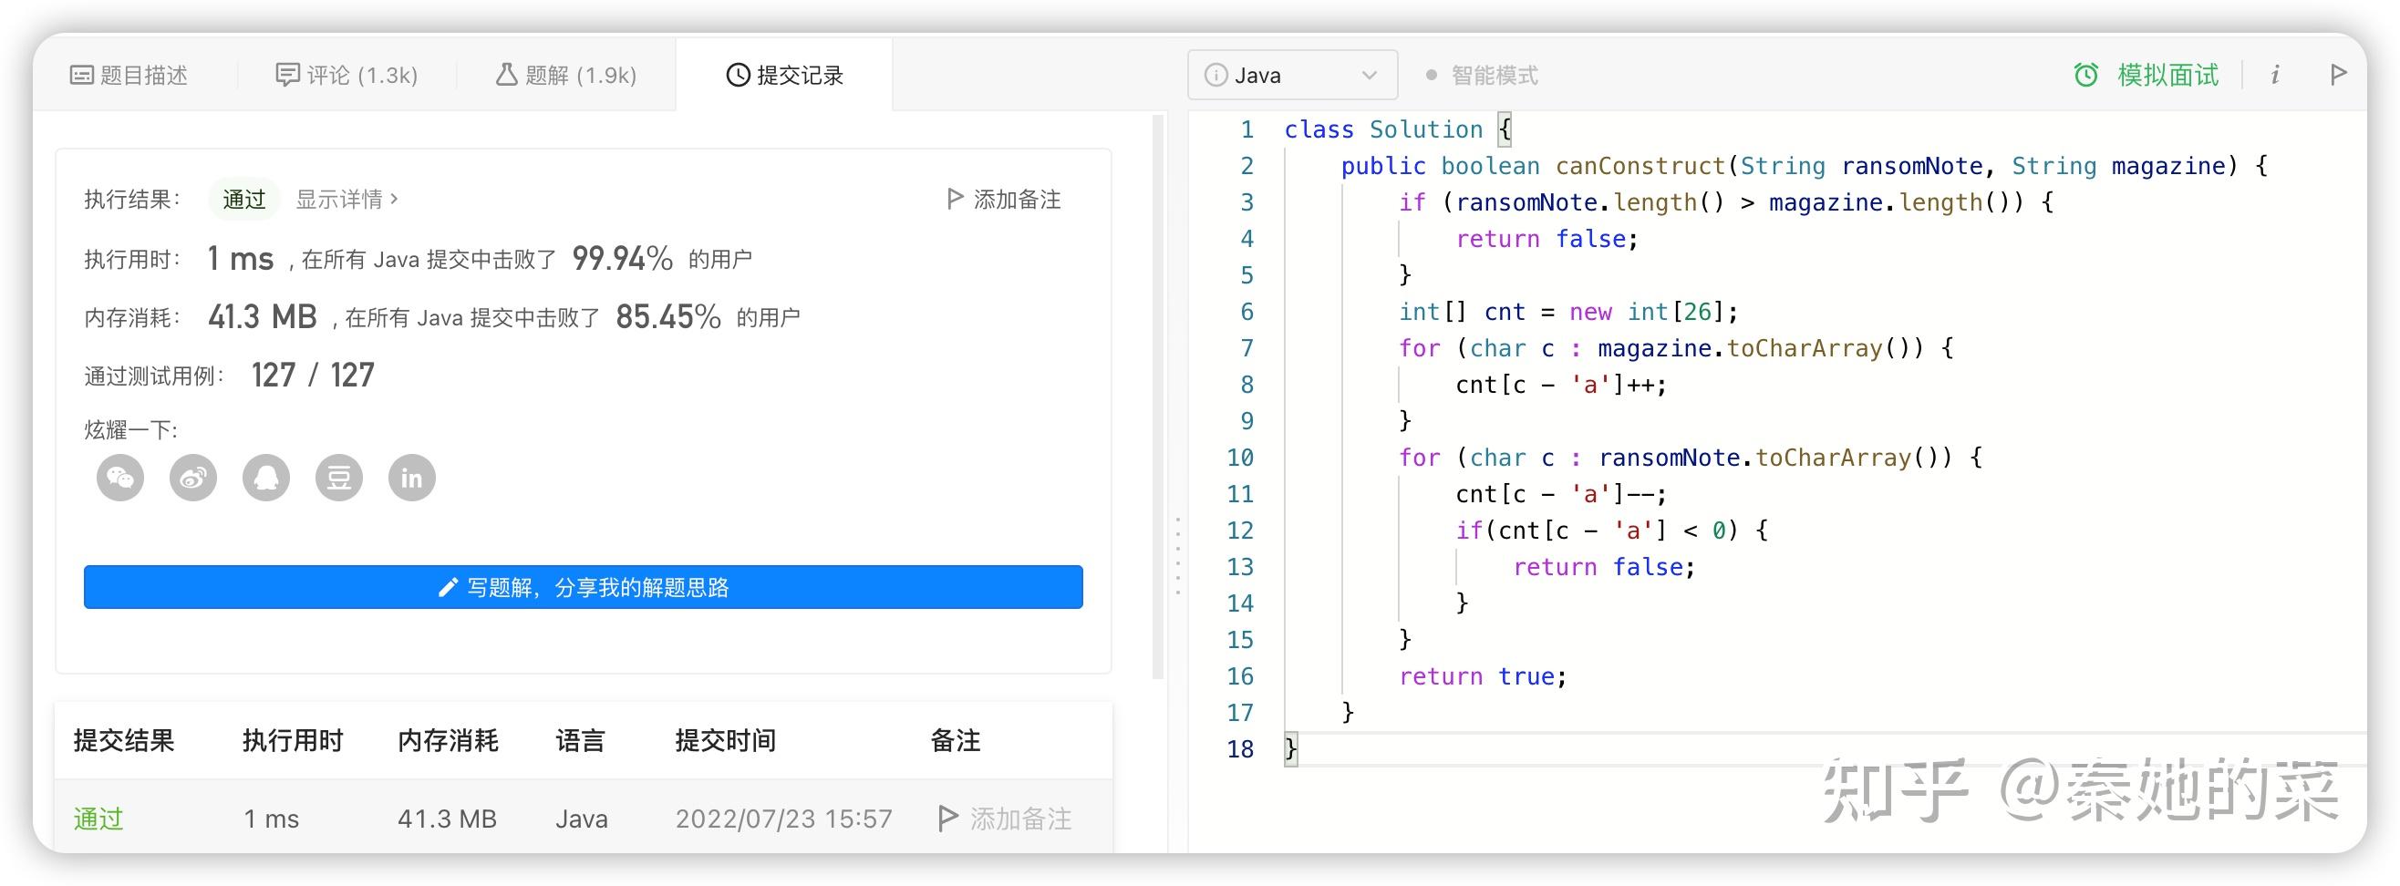Share result via Douban icon
Viewport: 2400px width, 886px height.
click(338, 477)
